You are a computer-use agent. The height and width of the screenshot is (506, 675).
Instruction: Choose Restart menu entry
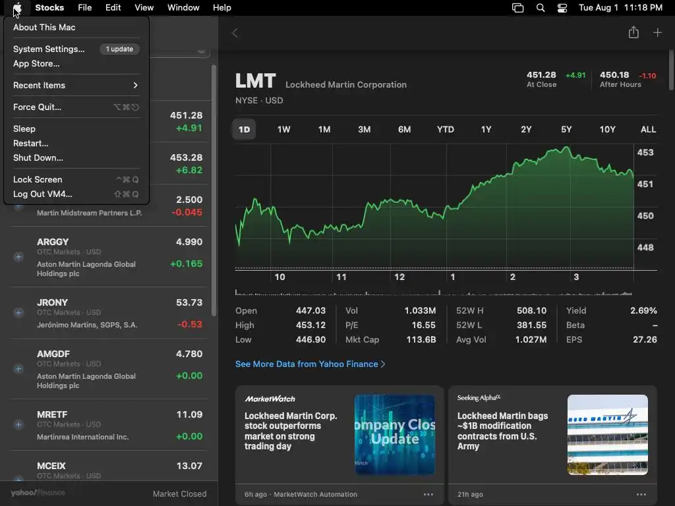click(x=76, y=143)
